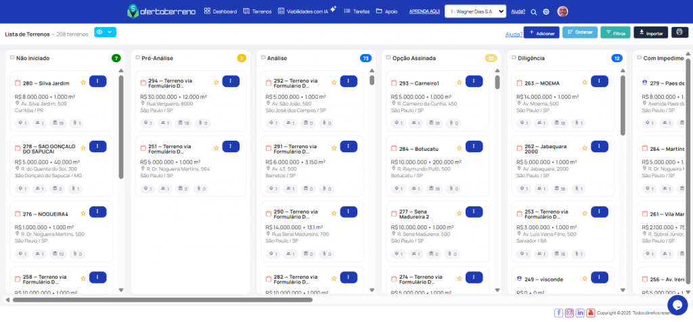Open options menu of 262 – Jabaquara 2000
Viewport: 693px width, 322px height.
pos(600,147)
